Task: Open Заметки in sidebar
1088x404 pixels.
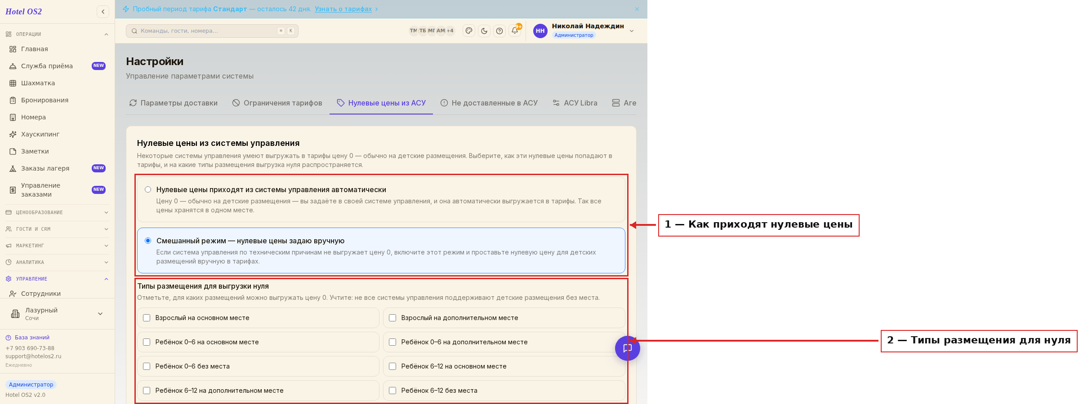Action: coord(57,151)
